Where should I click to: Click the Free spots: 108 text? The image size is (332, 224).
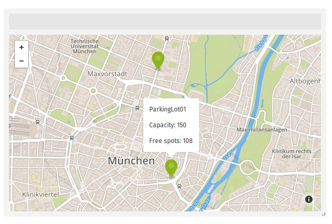(171, 141)
